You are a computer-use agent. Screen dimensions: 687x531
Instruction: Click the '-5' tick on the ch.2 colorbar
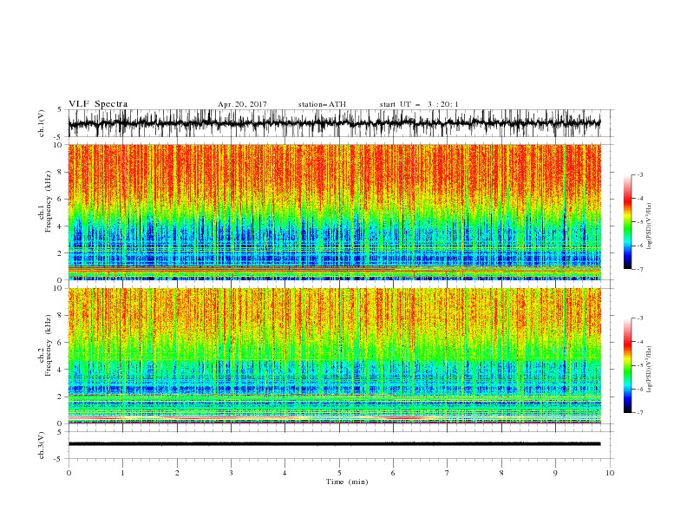click(639, 365)
